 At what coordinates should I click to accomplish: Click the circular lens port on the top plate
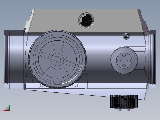86,20
